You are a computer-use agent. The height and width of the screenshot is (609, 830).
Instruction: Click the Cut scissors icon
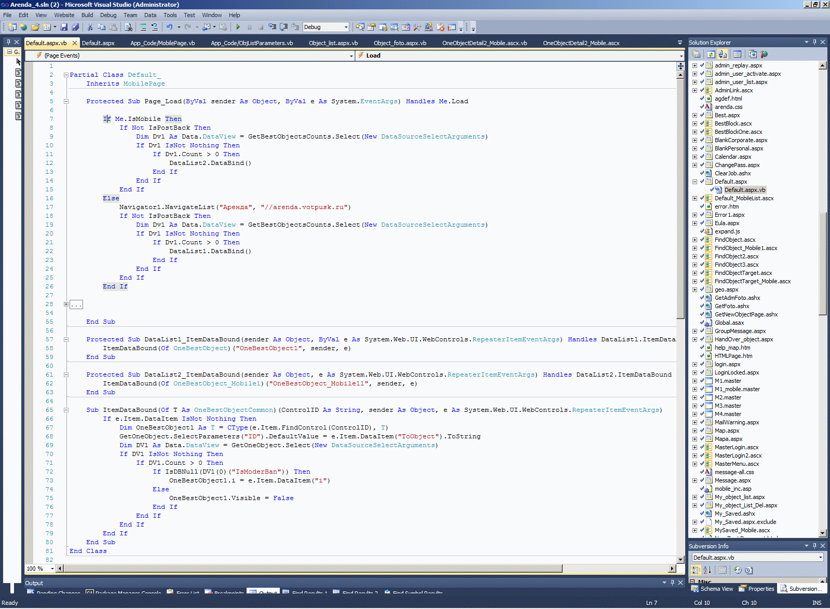[90, 27]
